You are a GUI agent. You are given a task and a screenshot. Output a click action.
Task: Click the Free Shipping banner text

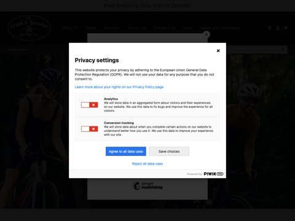pos(147,6)
